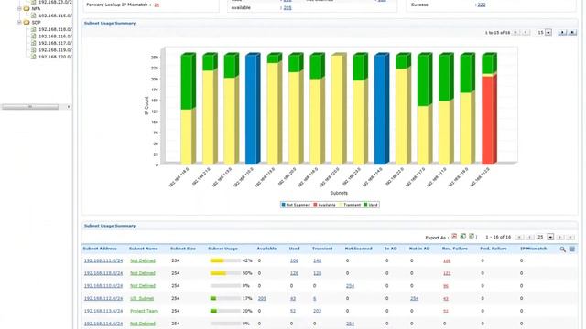Click Not Scanned blue legend swatch
Screen dimensions: 586x329
pyautogui.click(x=283, y=205)
